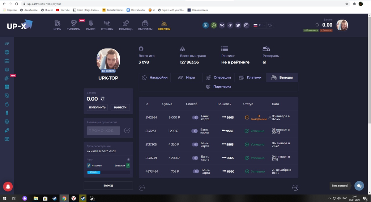Switch to the Выводы tab
371x202 pixels.
click(282, 77)
